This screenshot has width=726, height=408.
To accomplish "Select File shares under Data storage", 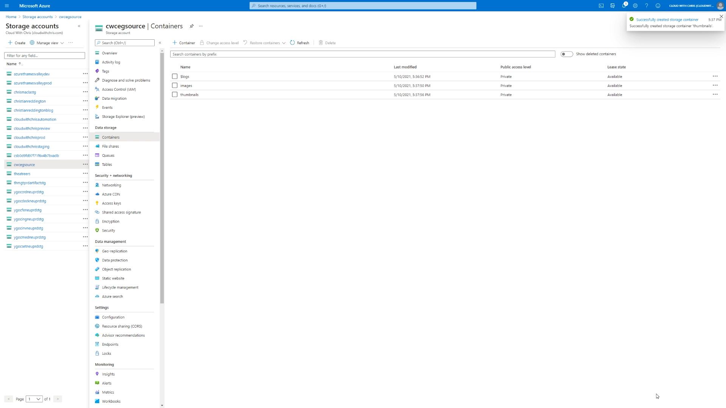I will 111,146.
